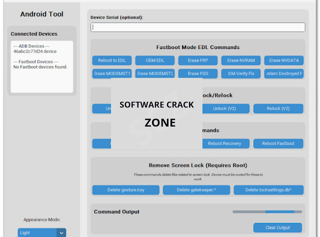320x237 pixels.
Task: Click the Relock (V2) button
Action: [278, 108]
